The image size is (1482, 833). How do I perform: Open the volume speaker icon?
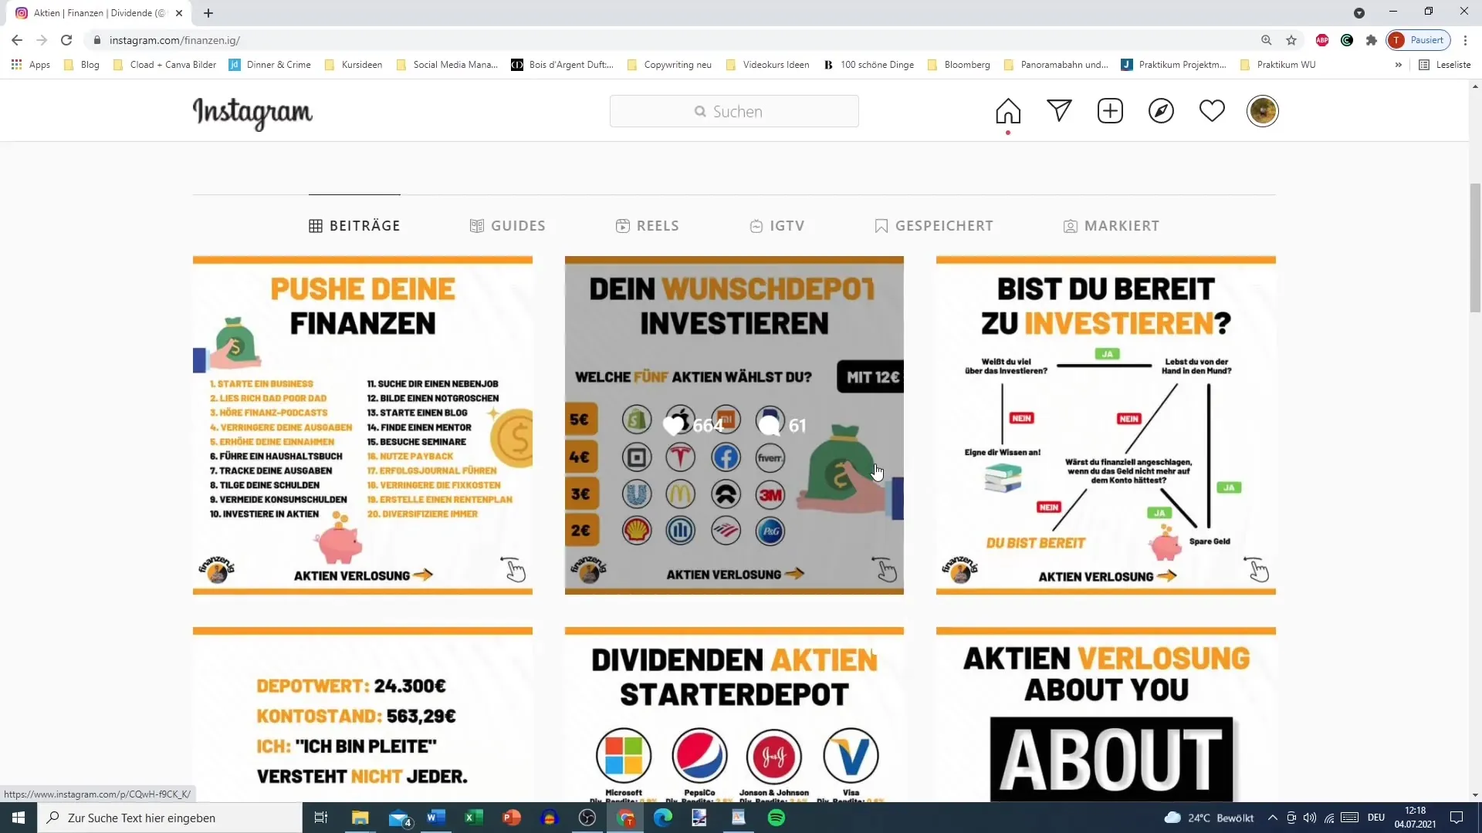pos(1310,818)
